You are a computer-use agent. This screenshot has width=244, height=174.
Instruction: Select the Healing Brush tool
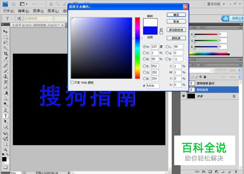(5, 65)
